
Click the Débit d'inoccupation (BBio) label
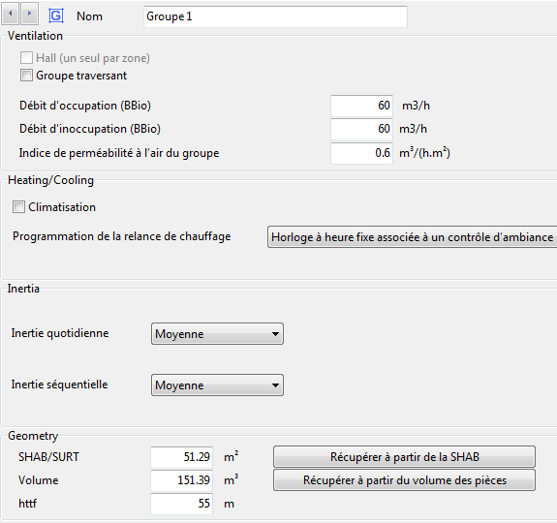click(x=90, y=129)
